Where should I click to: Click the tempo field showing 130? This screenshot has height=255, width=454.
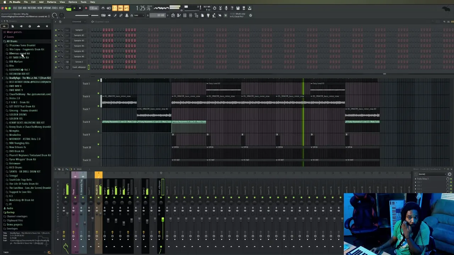tap(94, 8)
